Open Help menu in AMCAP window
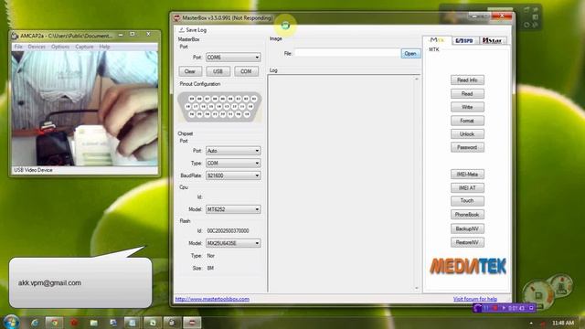Image resolution: width=585 pixels, height=329 pixels. point(104,47)
